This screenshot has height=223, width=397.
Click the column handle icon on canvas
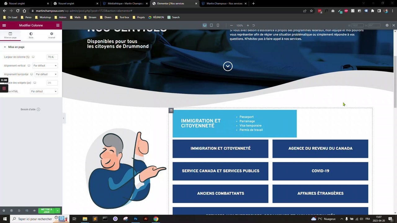pyautogui.click(x=171, y=110)
